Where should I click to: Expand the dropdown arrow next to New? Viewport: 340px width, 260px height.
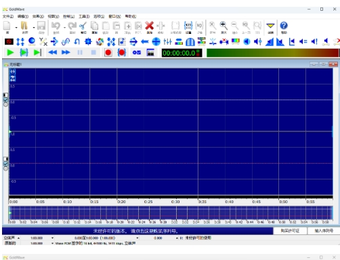point(16,27)
